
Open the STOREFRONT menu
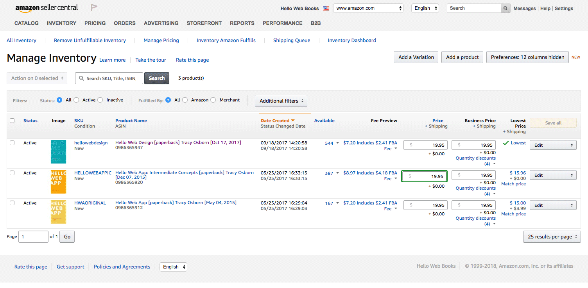tap(204, 23)
